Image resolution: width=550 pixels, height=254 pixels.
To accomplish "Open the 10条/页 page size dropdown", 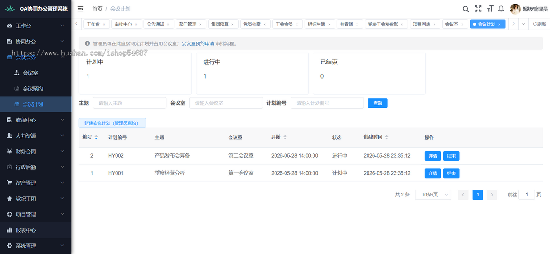I will coord(433,195).
